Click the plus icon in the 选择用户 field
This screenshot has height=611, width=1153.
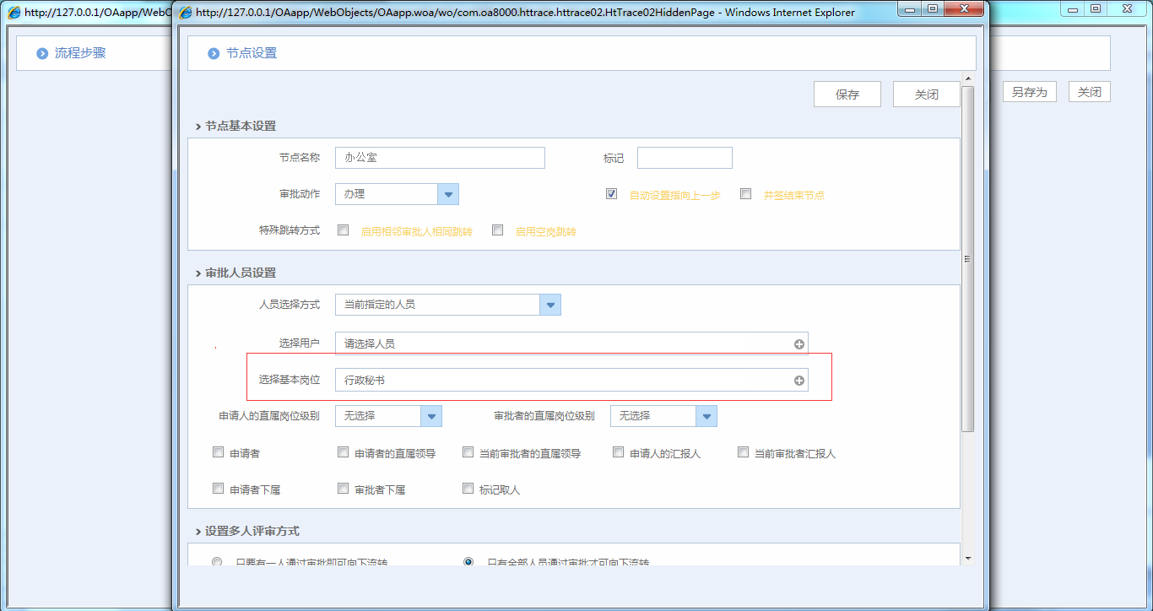pos(798,343)
